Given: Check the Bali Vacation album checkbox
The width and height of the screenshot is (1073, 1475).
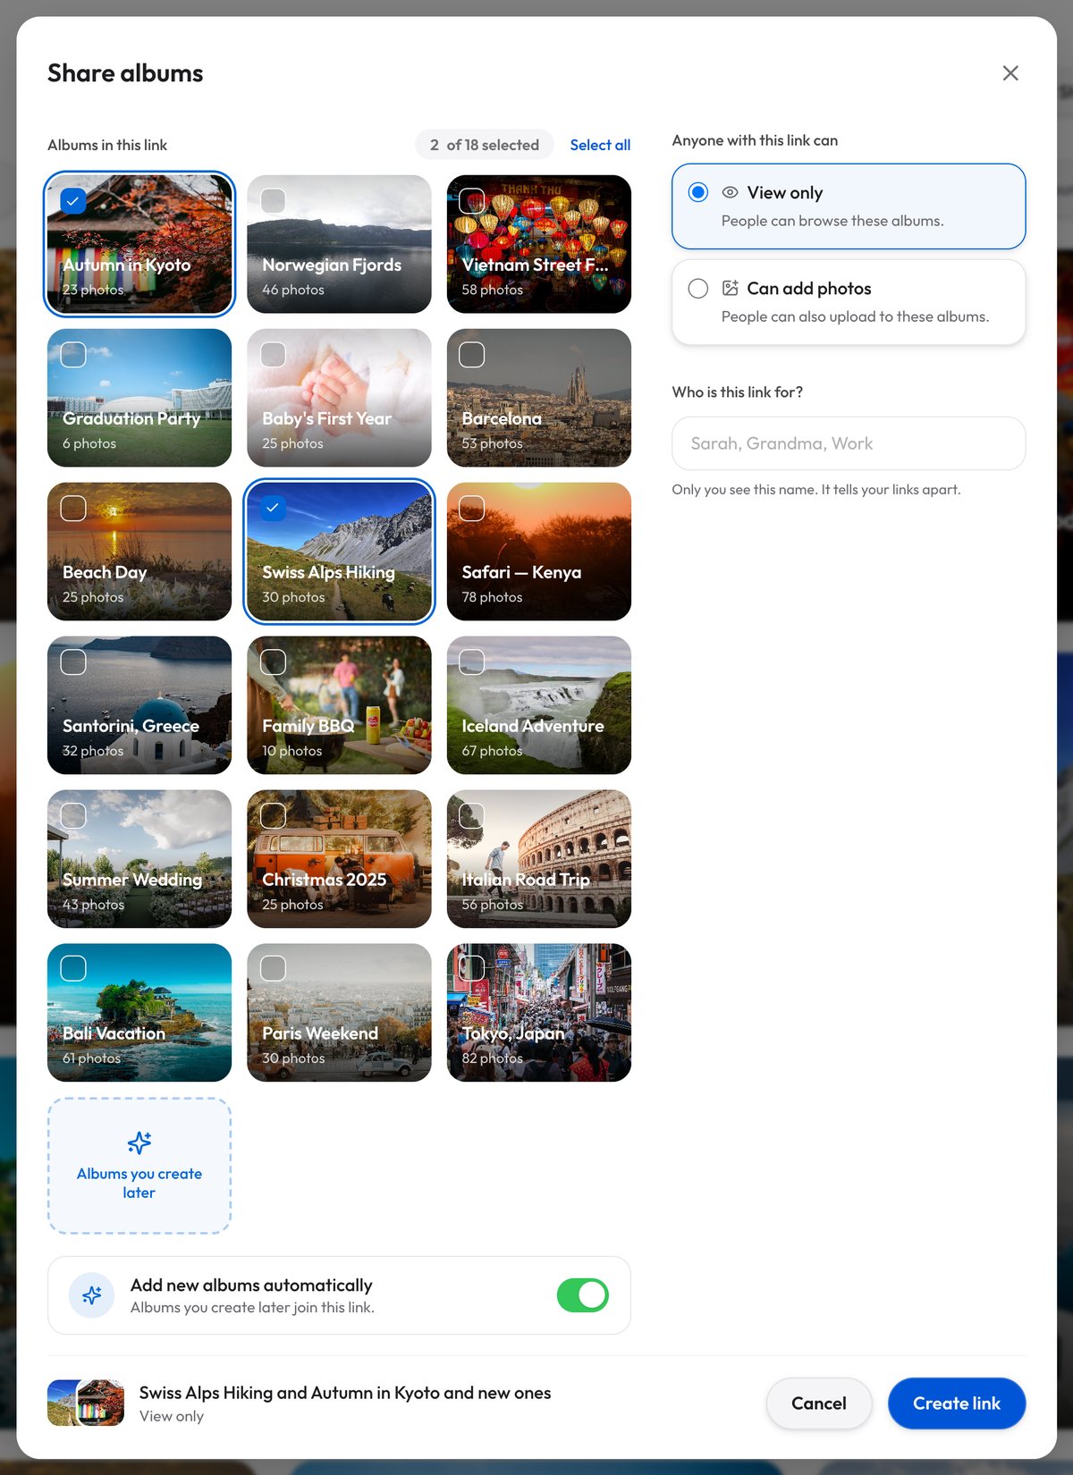Looking at the screenshot, I should click(73, 968).
